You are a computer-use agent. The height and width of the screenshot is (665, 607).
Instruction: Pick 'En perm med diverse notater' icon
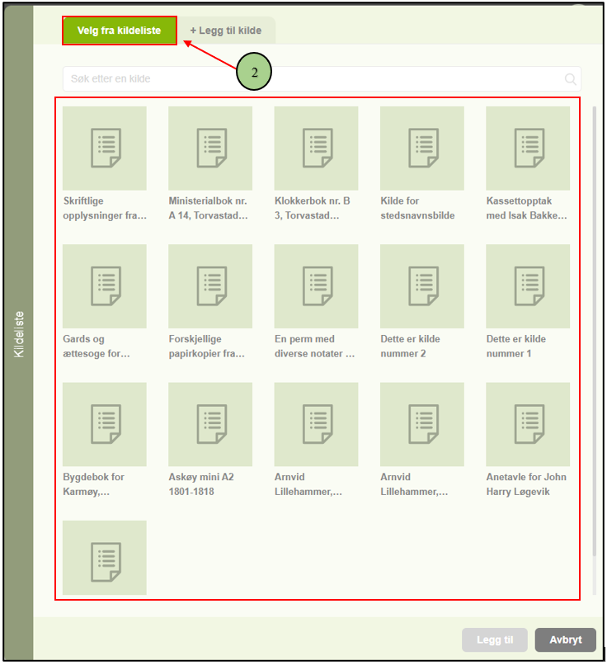click(x=316, y=286)
